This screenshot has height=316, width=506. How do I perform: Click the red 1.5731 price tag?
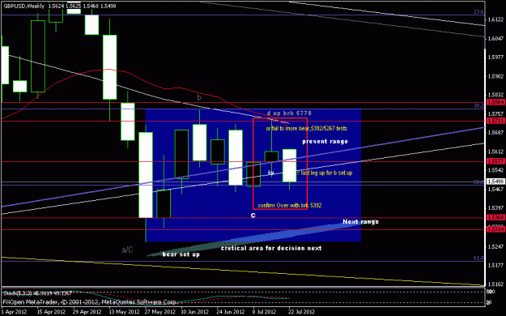coord(495,121)
